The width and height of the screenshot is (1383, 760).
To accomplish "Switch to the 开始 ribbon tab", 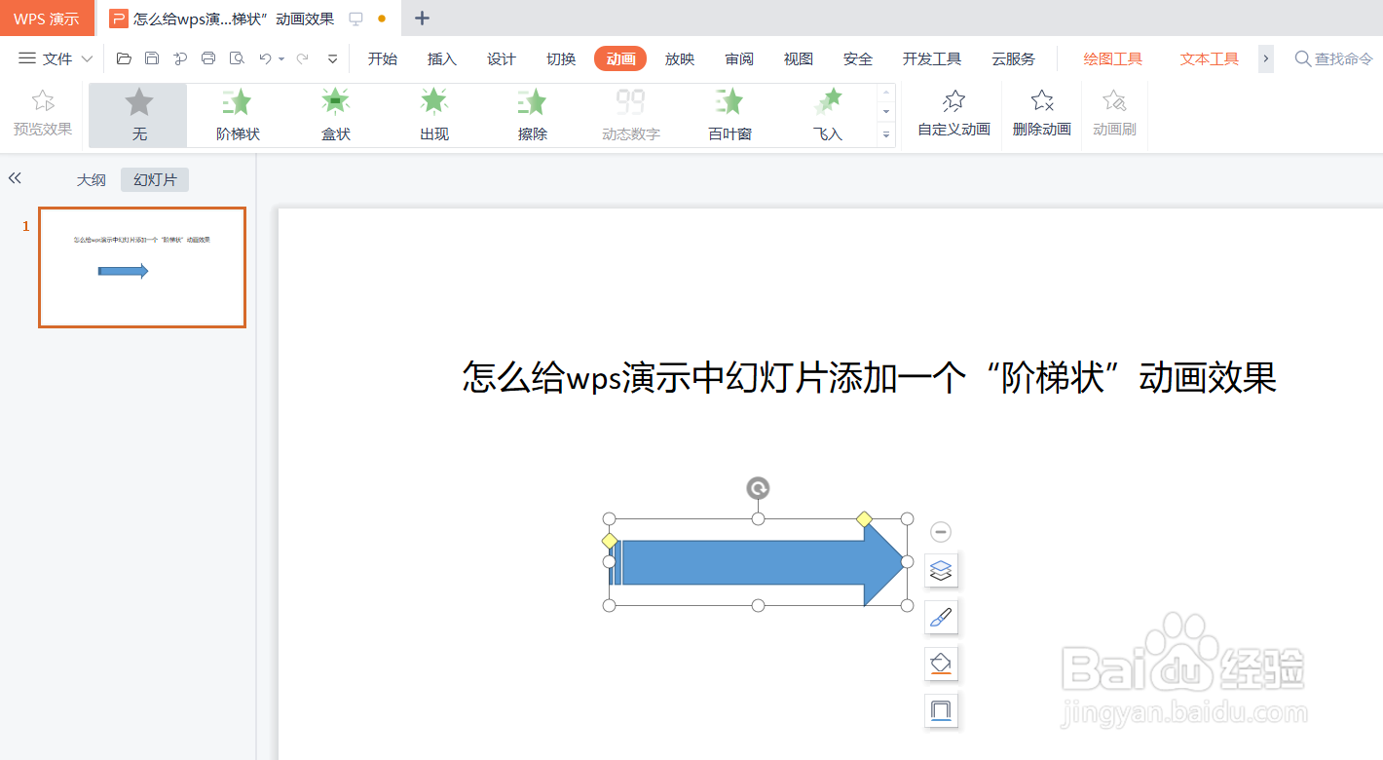I will pos(383,58).
